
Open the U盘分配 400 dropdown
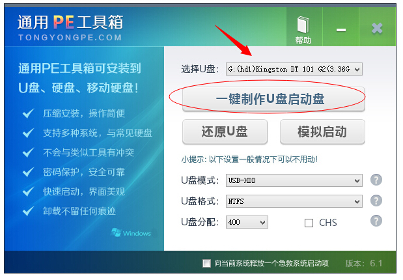click(x=247, y=222)
